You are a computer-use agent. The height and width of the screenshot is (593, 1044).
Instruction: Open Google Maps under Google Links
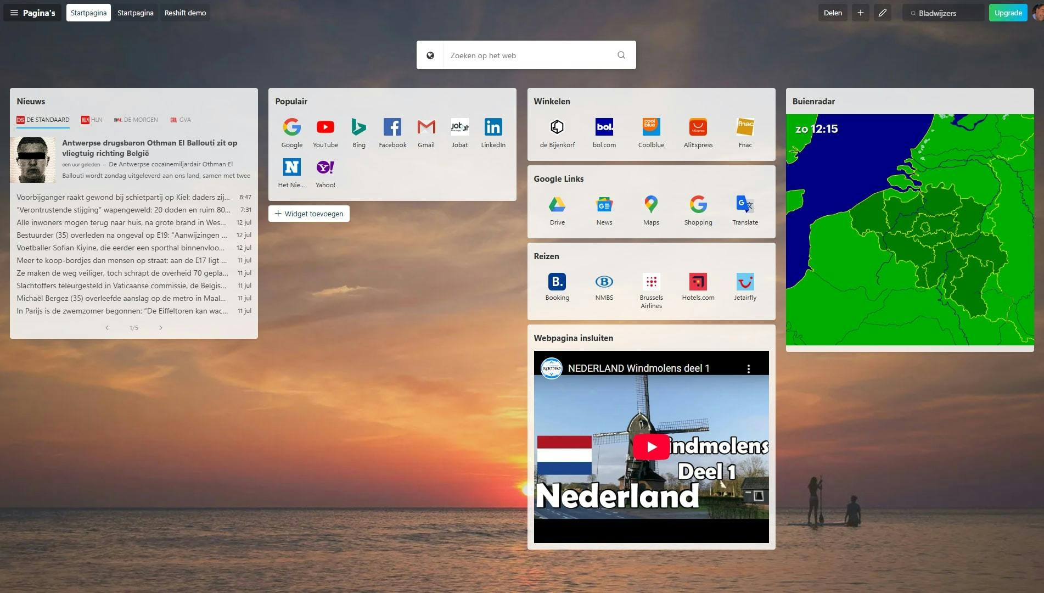[651, 209]
